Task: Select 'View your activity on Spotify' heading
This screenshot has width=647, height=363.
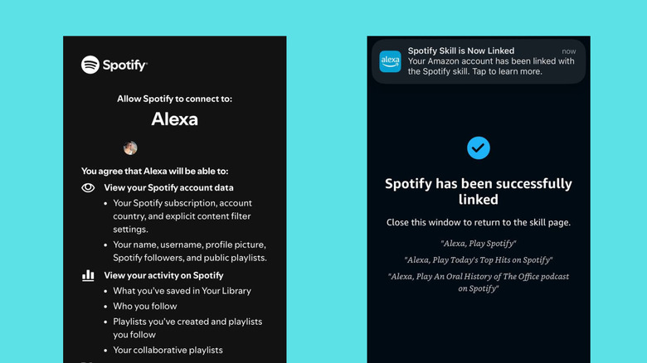Action: tap(163, 275)
